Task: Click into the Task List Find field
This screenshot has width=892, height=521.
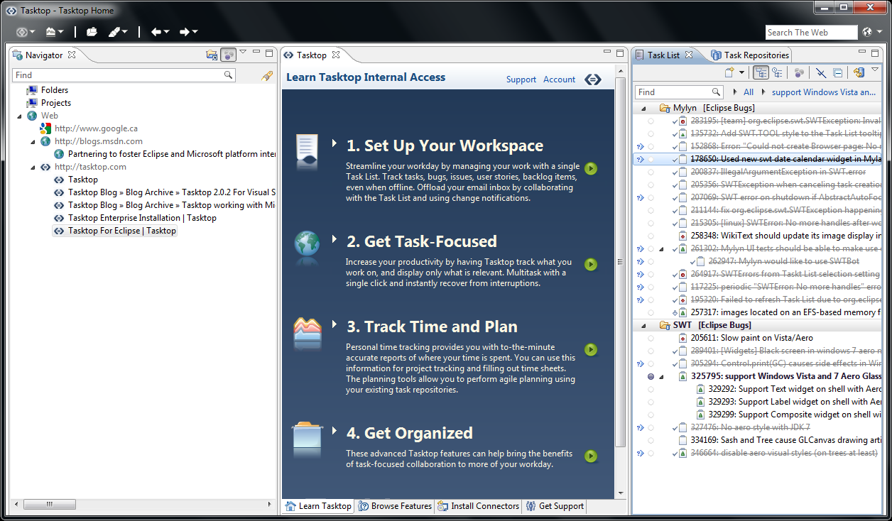Action: pos(680,92)
